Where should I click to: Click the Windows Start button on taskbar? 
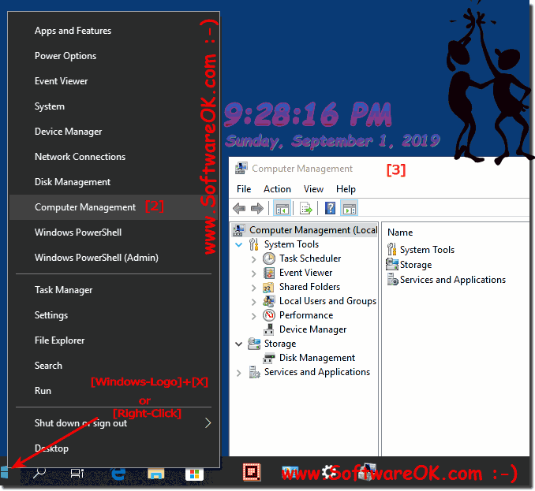pos(5,473)
